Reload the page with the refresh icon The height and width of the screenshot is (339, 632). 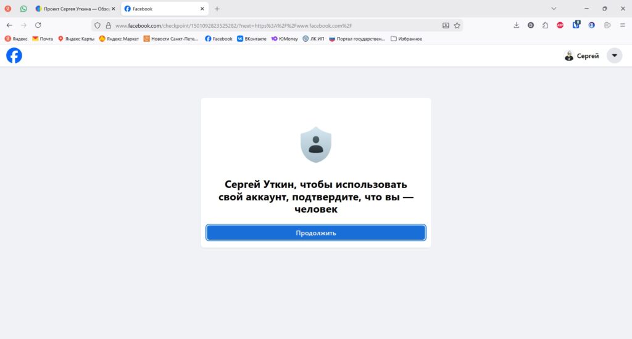38,25
